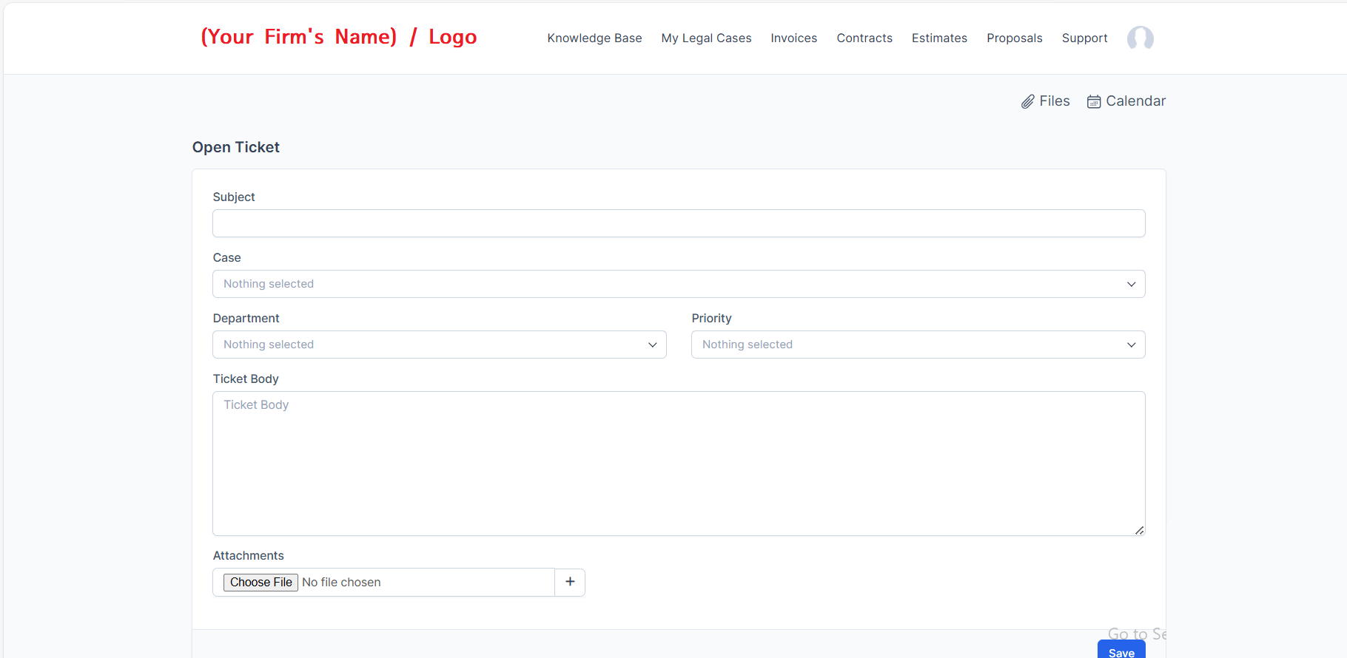View the Estimates page
The image size is (1347, 658).
pyautogui.click(x=939, y=38)
